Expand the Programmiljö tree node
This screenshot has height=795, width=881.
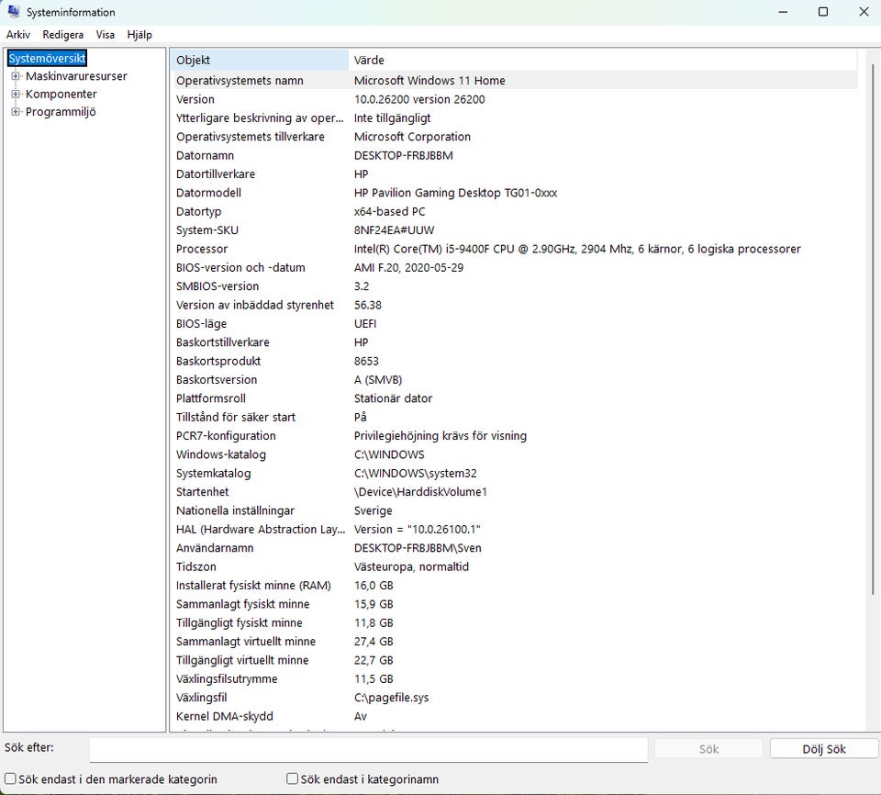(16, 112)
